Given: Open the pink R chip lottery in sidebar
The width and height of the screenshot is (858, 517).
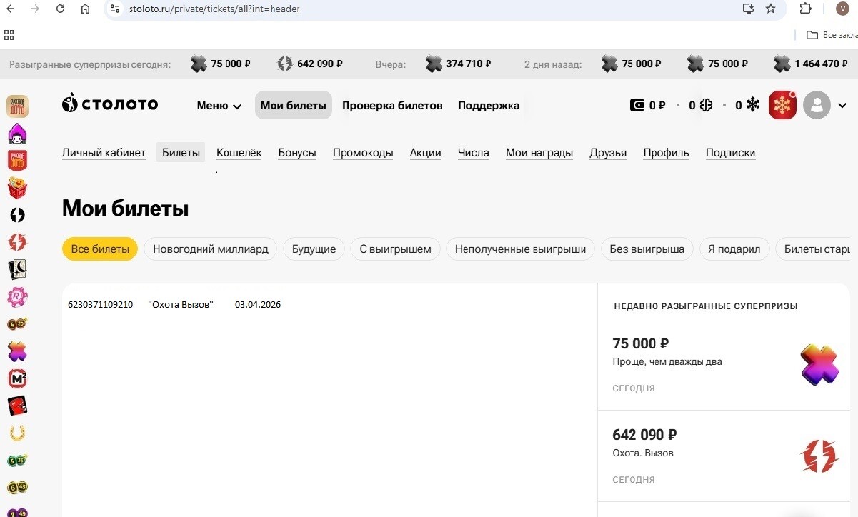Looking at the screenshot, I should [x=18, y=296].
